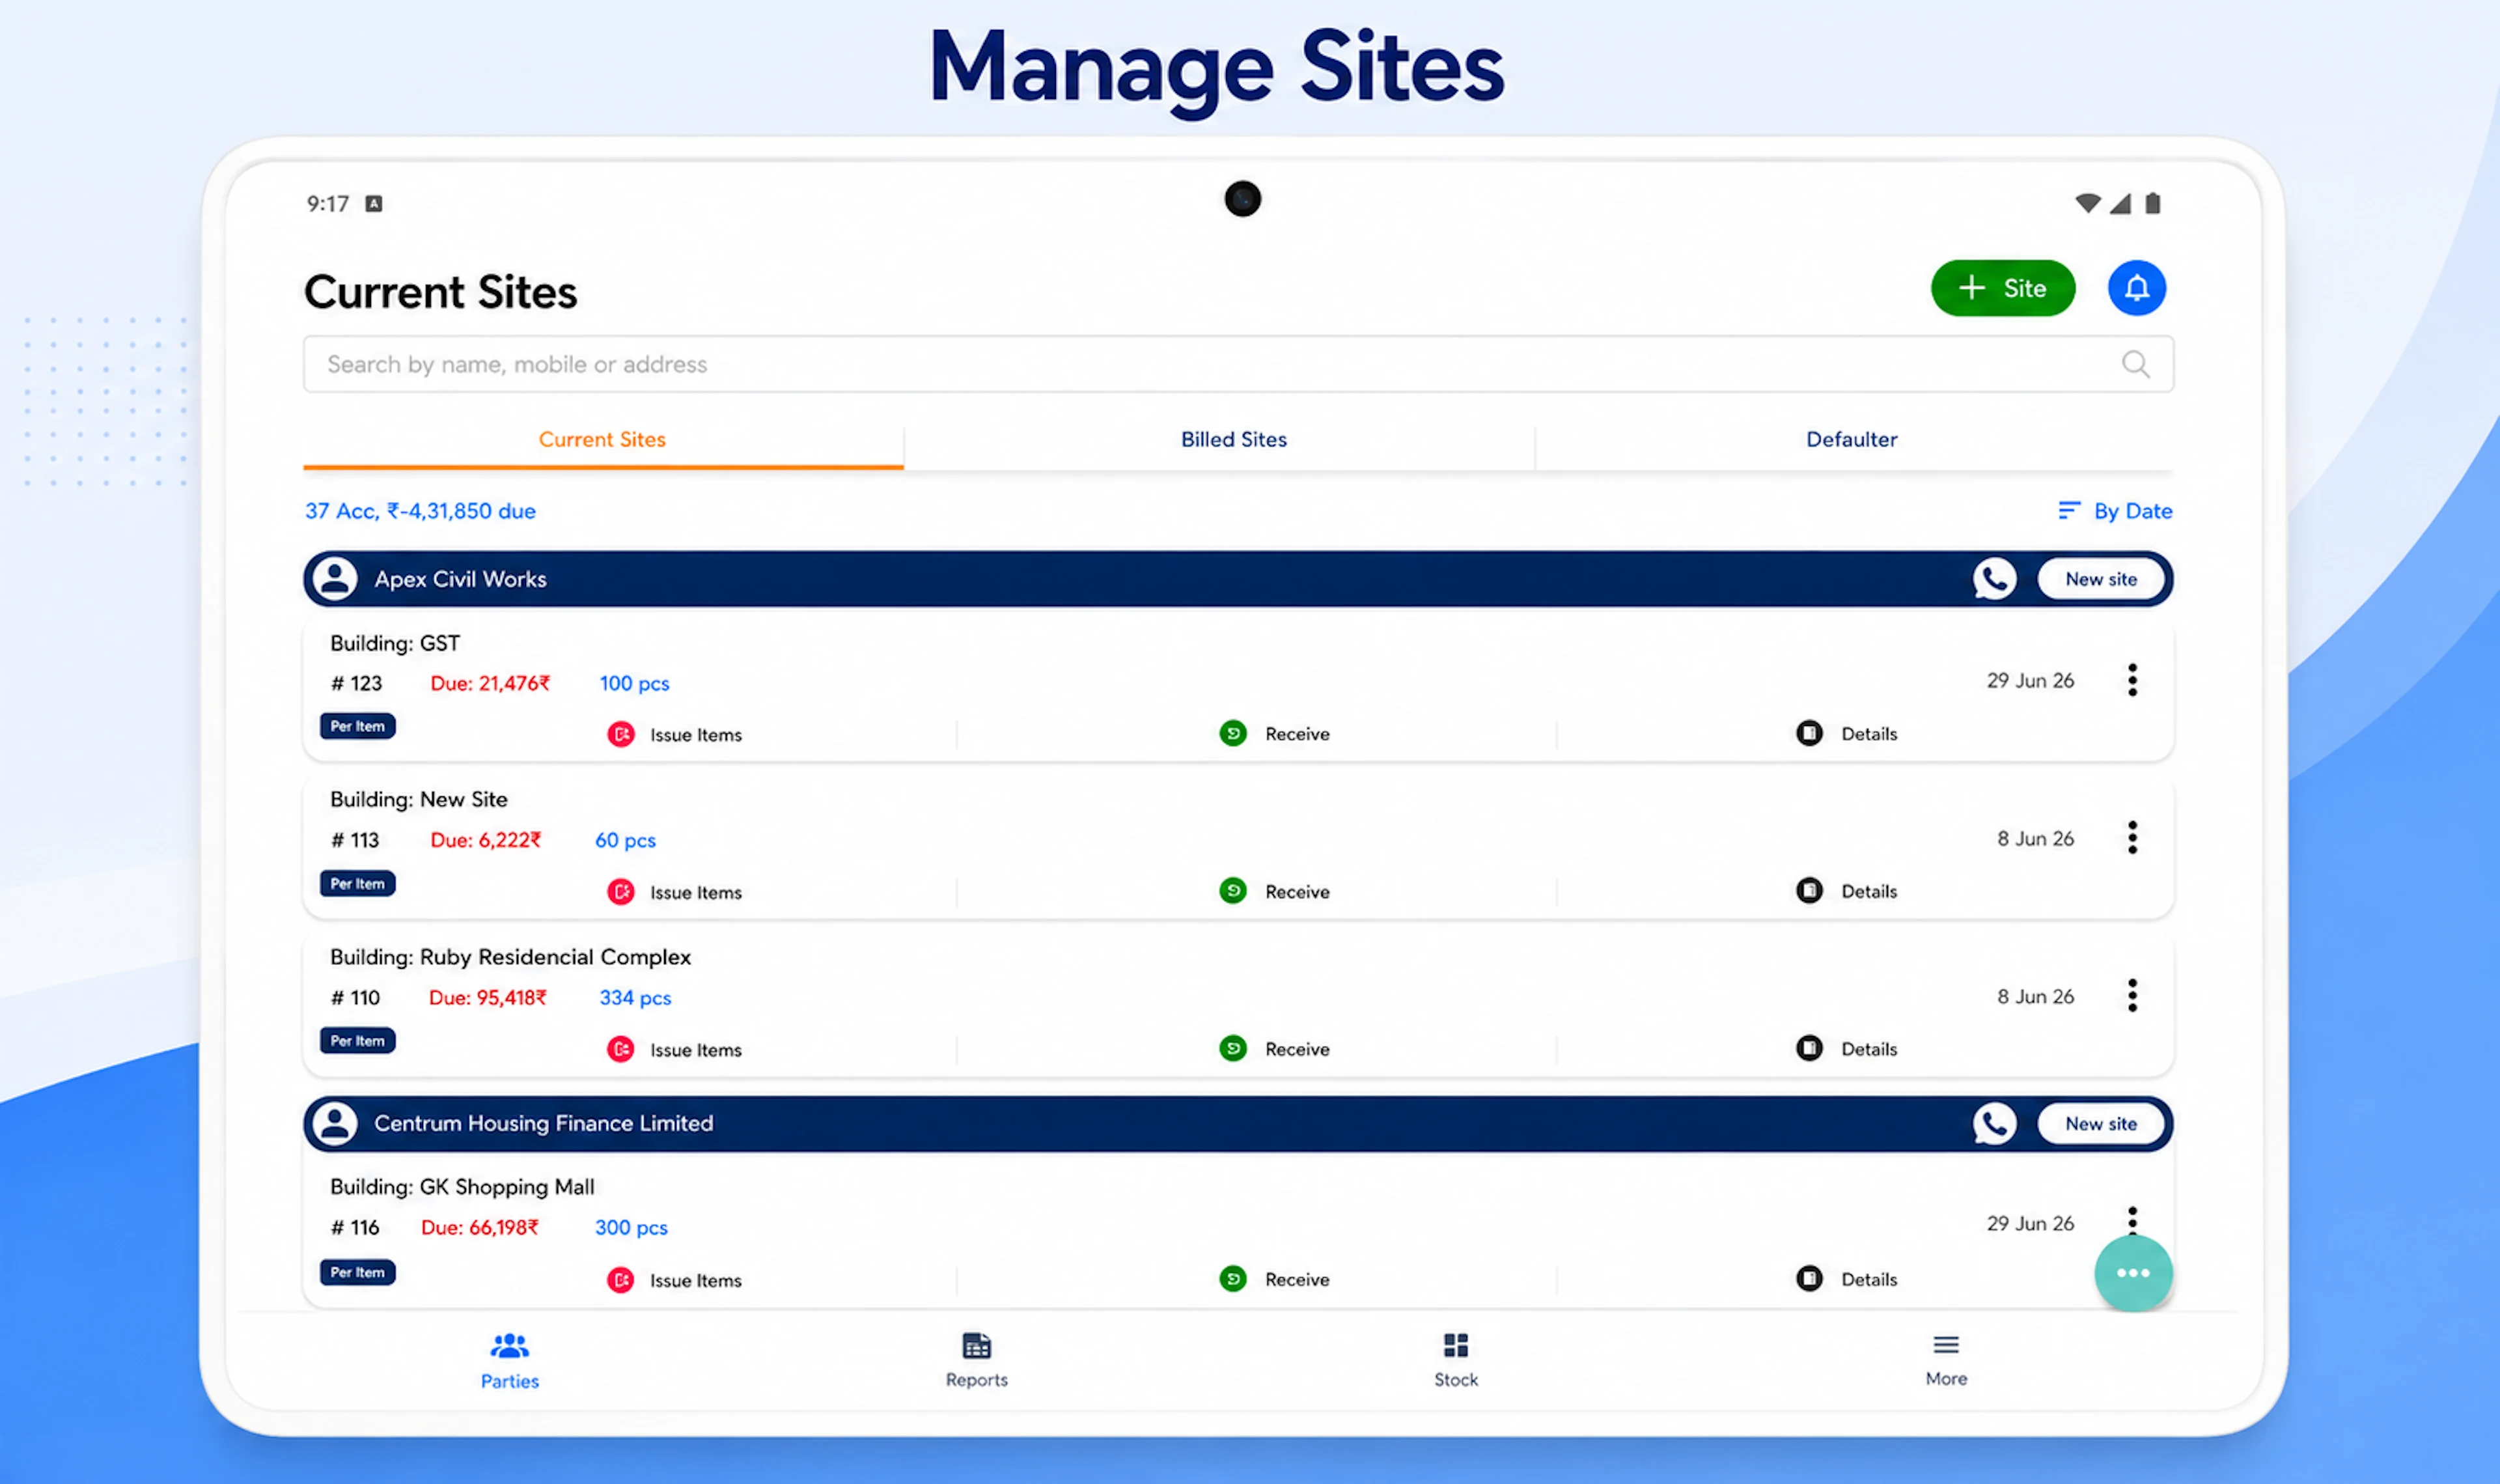Open Centrum Housing Finance profile avatar
Image resolution: width=2500 pixels, height=1484 pixels.
(x=335, y=1123)
